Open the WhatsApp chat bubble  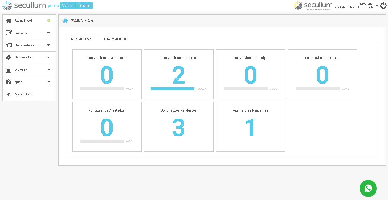(368, 188)
